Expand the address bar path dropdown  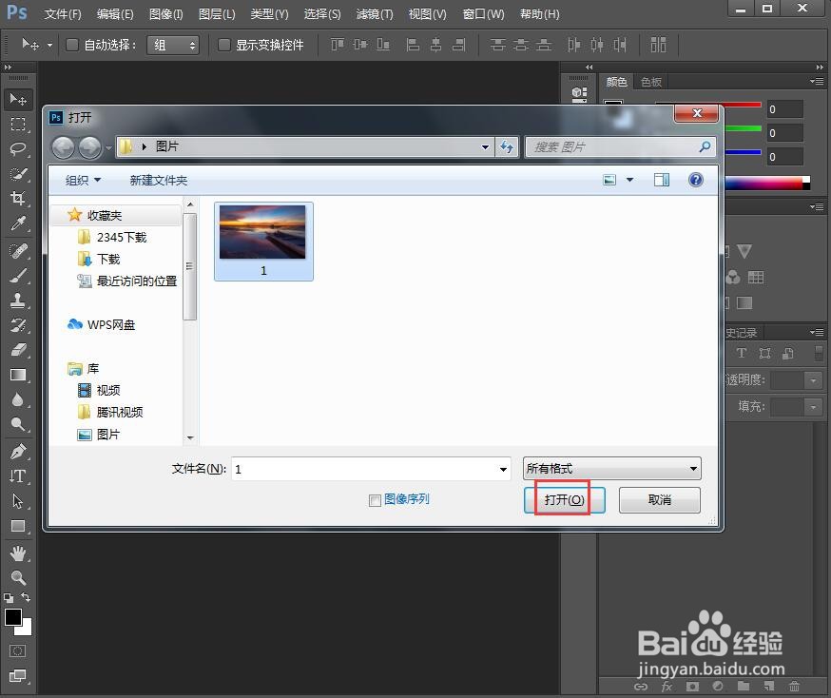[x=485, y=146]
